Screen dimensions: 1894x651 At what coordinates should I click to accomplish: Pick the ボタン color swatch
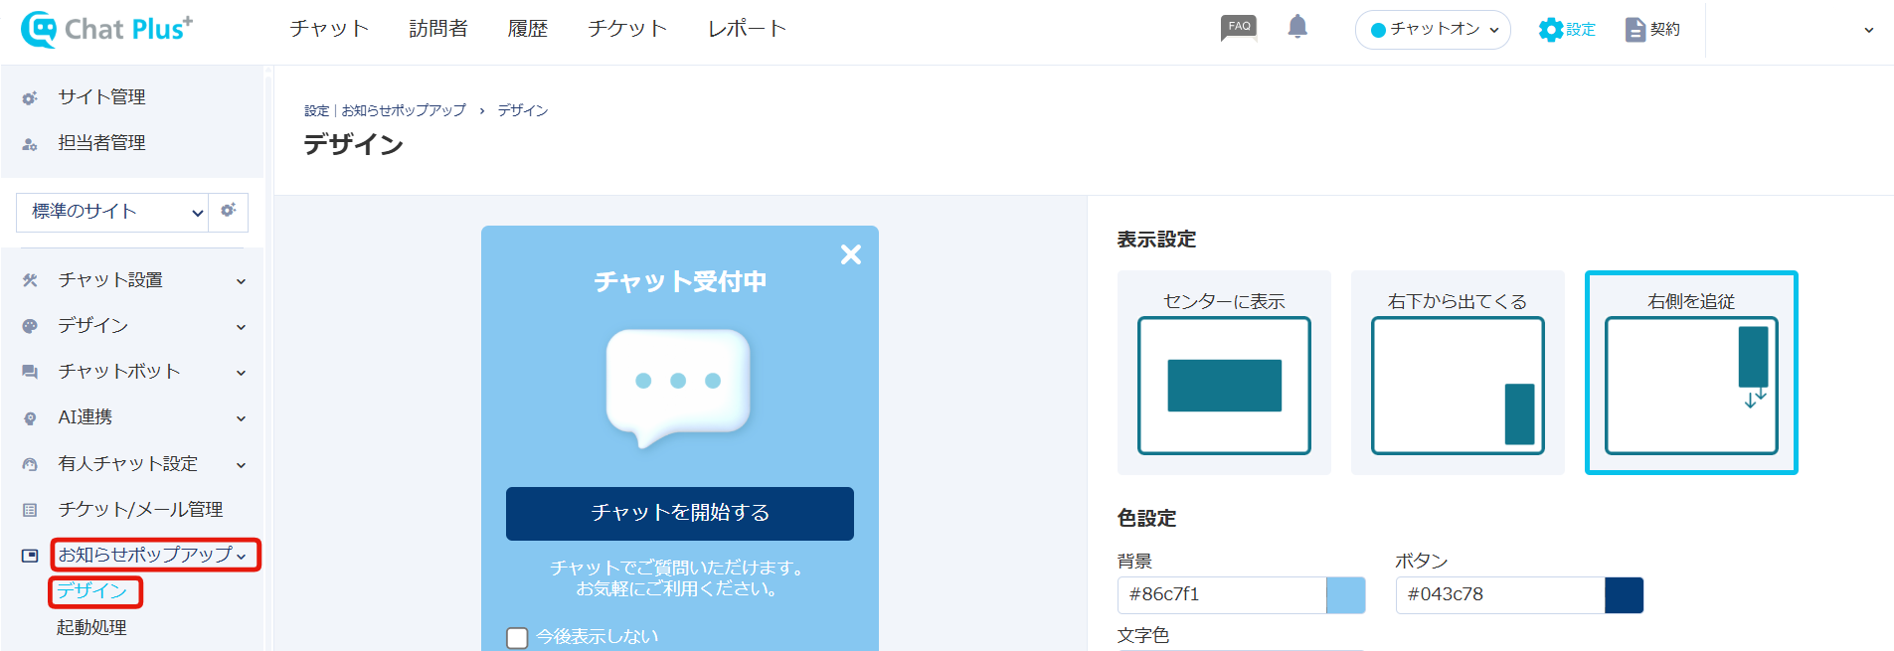[x=1625, y=595]
